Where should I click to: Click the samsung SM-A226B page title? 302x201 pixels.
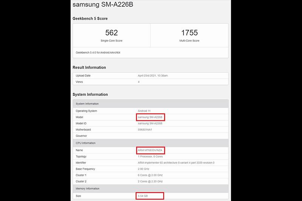click(x=103, y=5)
